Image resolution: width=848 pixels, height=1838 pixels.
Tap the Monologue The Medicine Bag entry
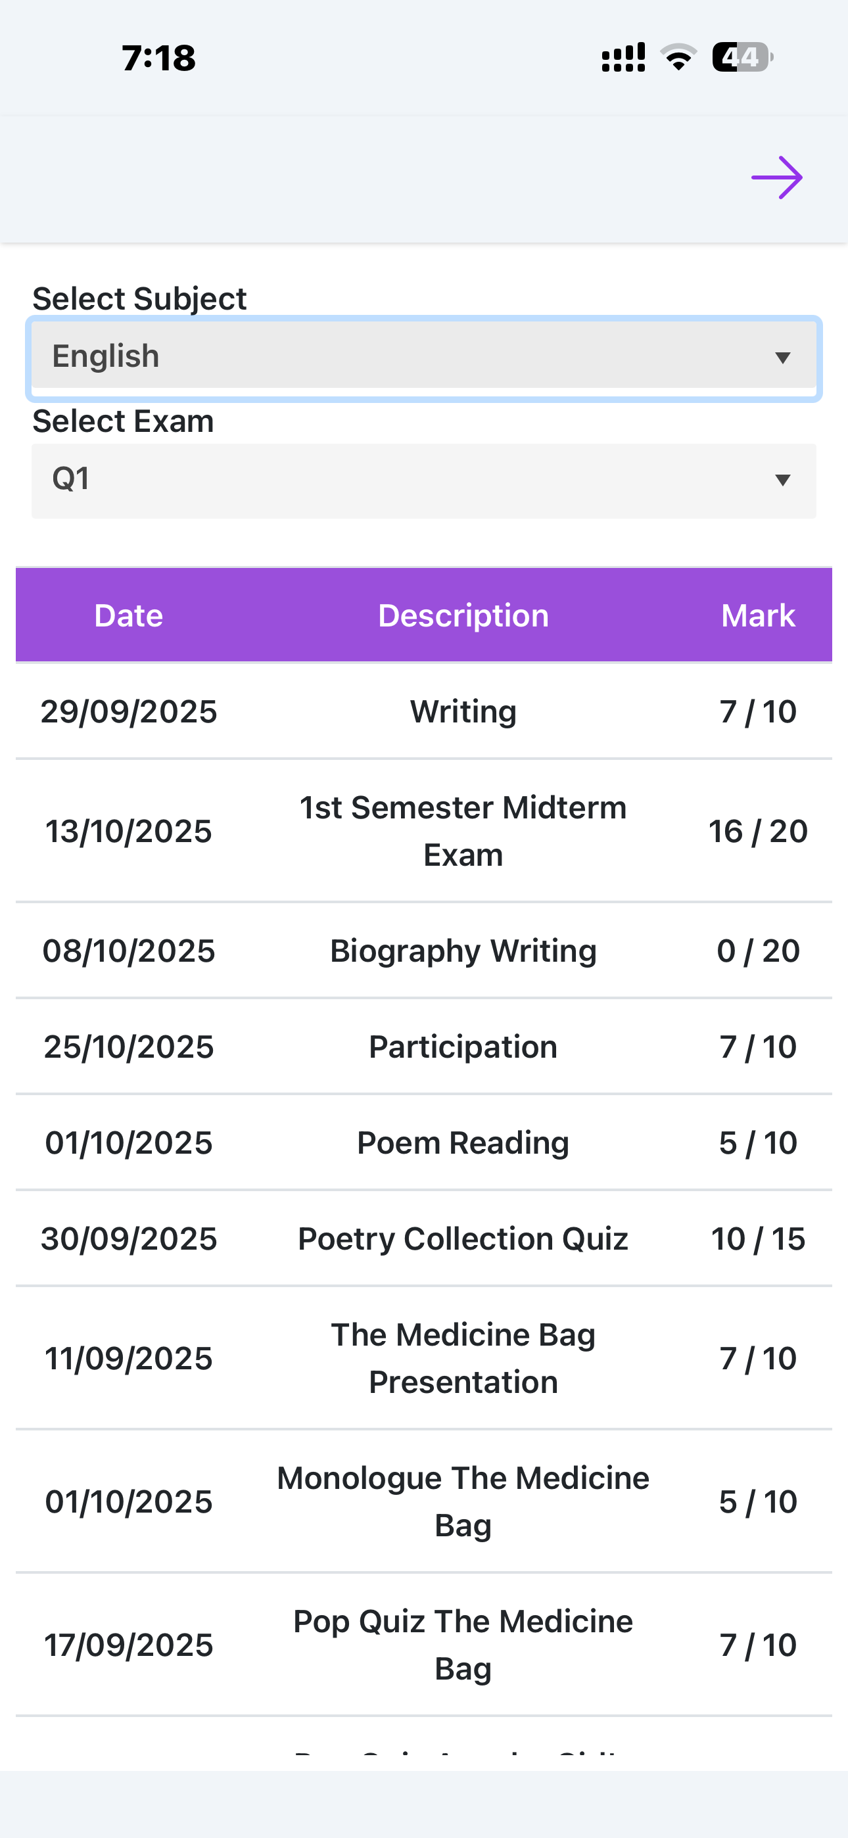463,1501
